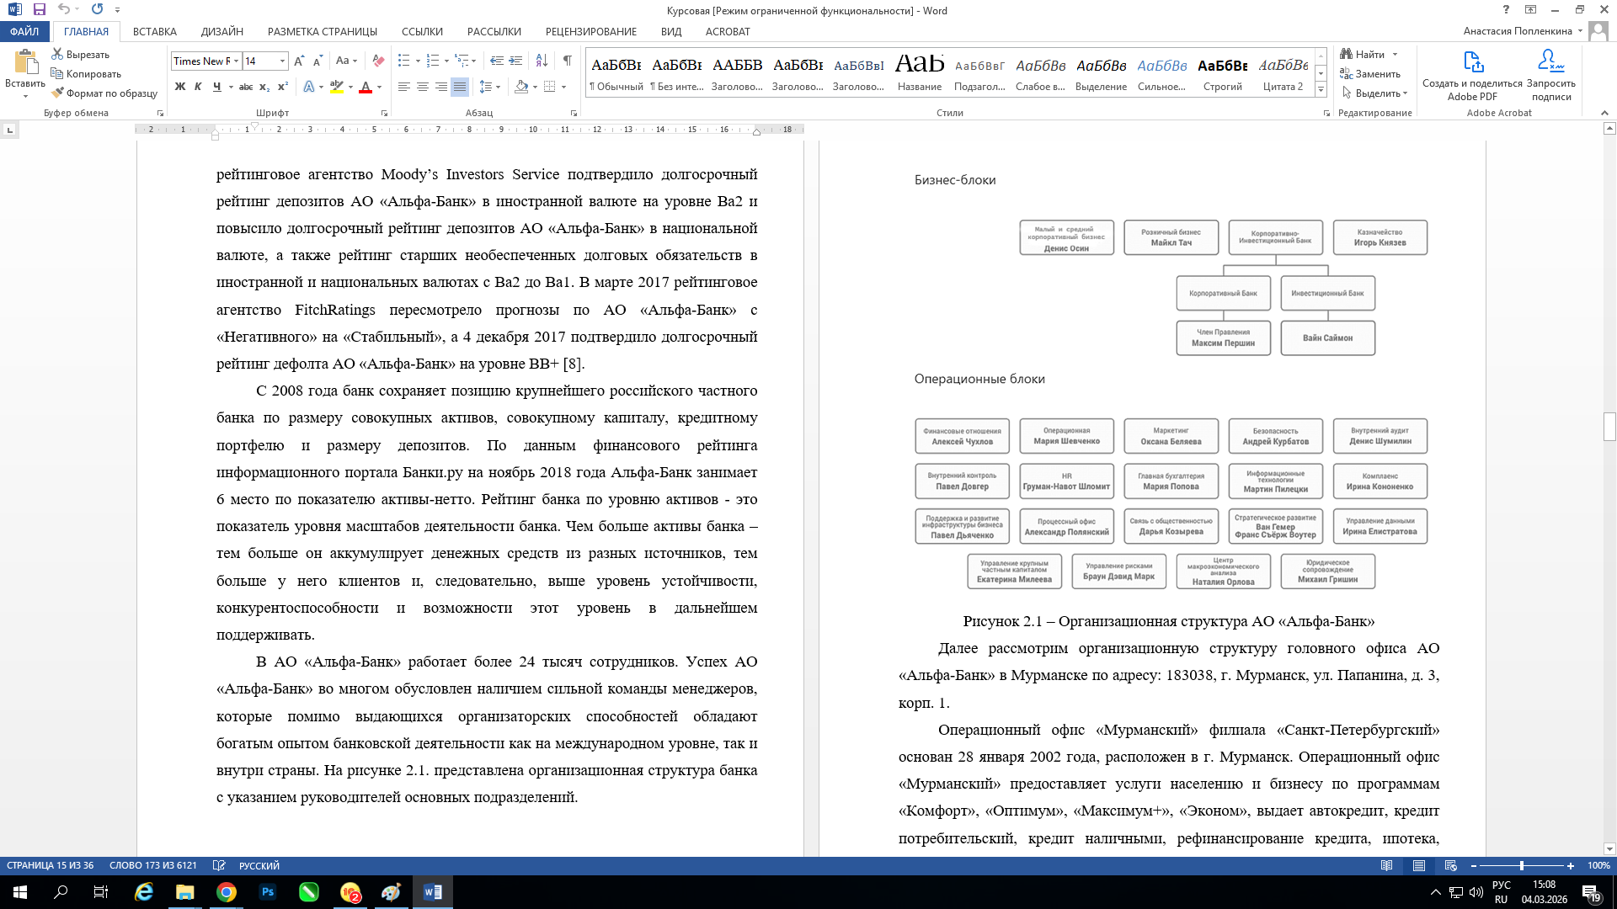Open the РЕЦЕНЗИРОВАНИЕ tab

[x=590, y=31]
